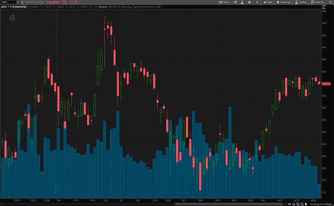The width and height of the screenshot is (334, 206).
Task: Click the company name next to symbol
Action: [x=34, y=2]
